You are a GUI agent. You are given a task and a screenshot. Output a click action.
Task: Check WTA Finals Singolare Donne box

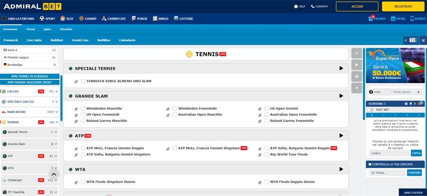coord(83,182)
